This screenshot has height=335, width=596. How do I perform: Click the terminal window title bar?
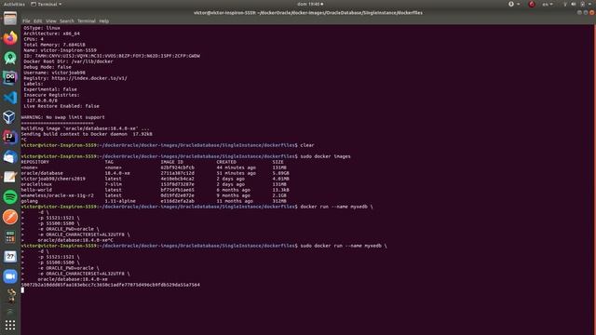click(x=308, y=12)
